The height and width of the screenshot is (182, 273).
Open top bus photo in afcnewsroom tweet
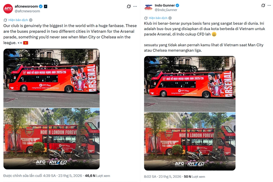[52, 78]
